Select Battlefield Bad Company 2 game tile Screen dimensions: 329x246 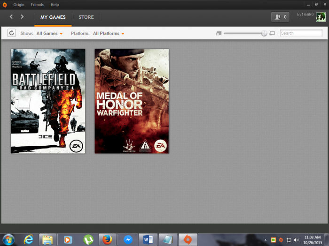click(48, 101)
